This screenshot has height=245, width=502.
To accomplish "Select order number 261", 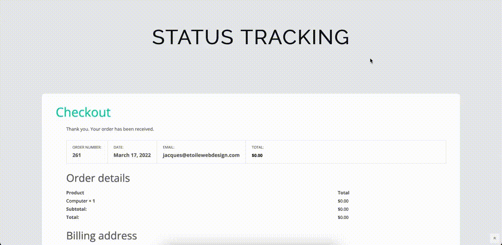I will point(76,155).
